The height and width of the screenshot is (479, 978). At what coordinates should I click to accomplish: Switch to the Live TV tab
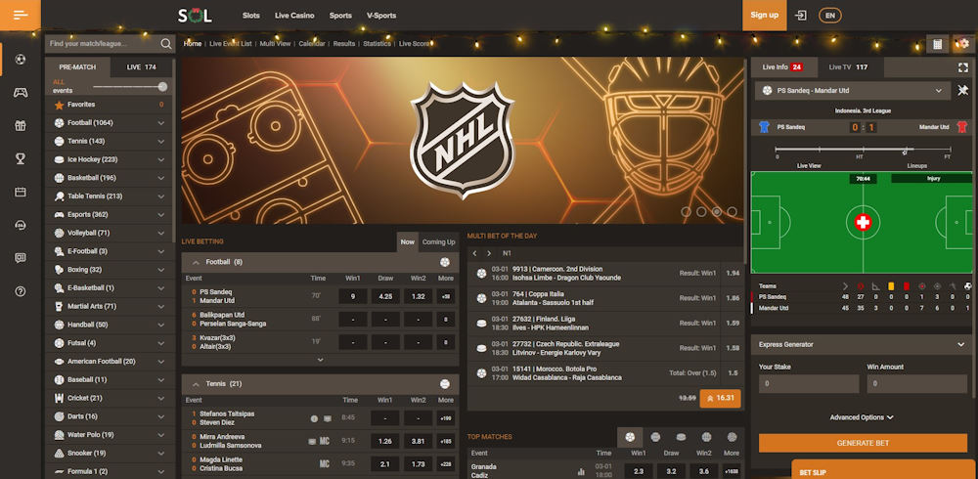click(847, 67)
